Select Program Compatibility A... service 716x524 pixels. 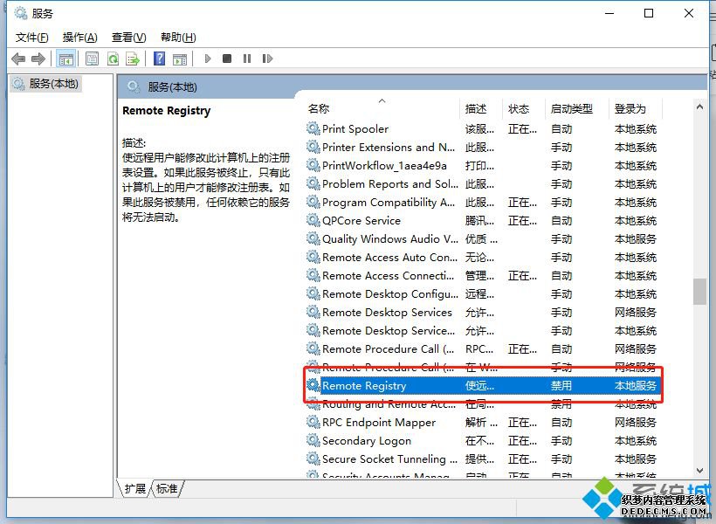[483, 202]
